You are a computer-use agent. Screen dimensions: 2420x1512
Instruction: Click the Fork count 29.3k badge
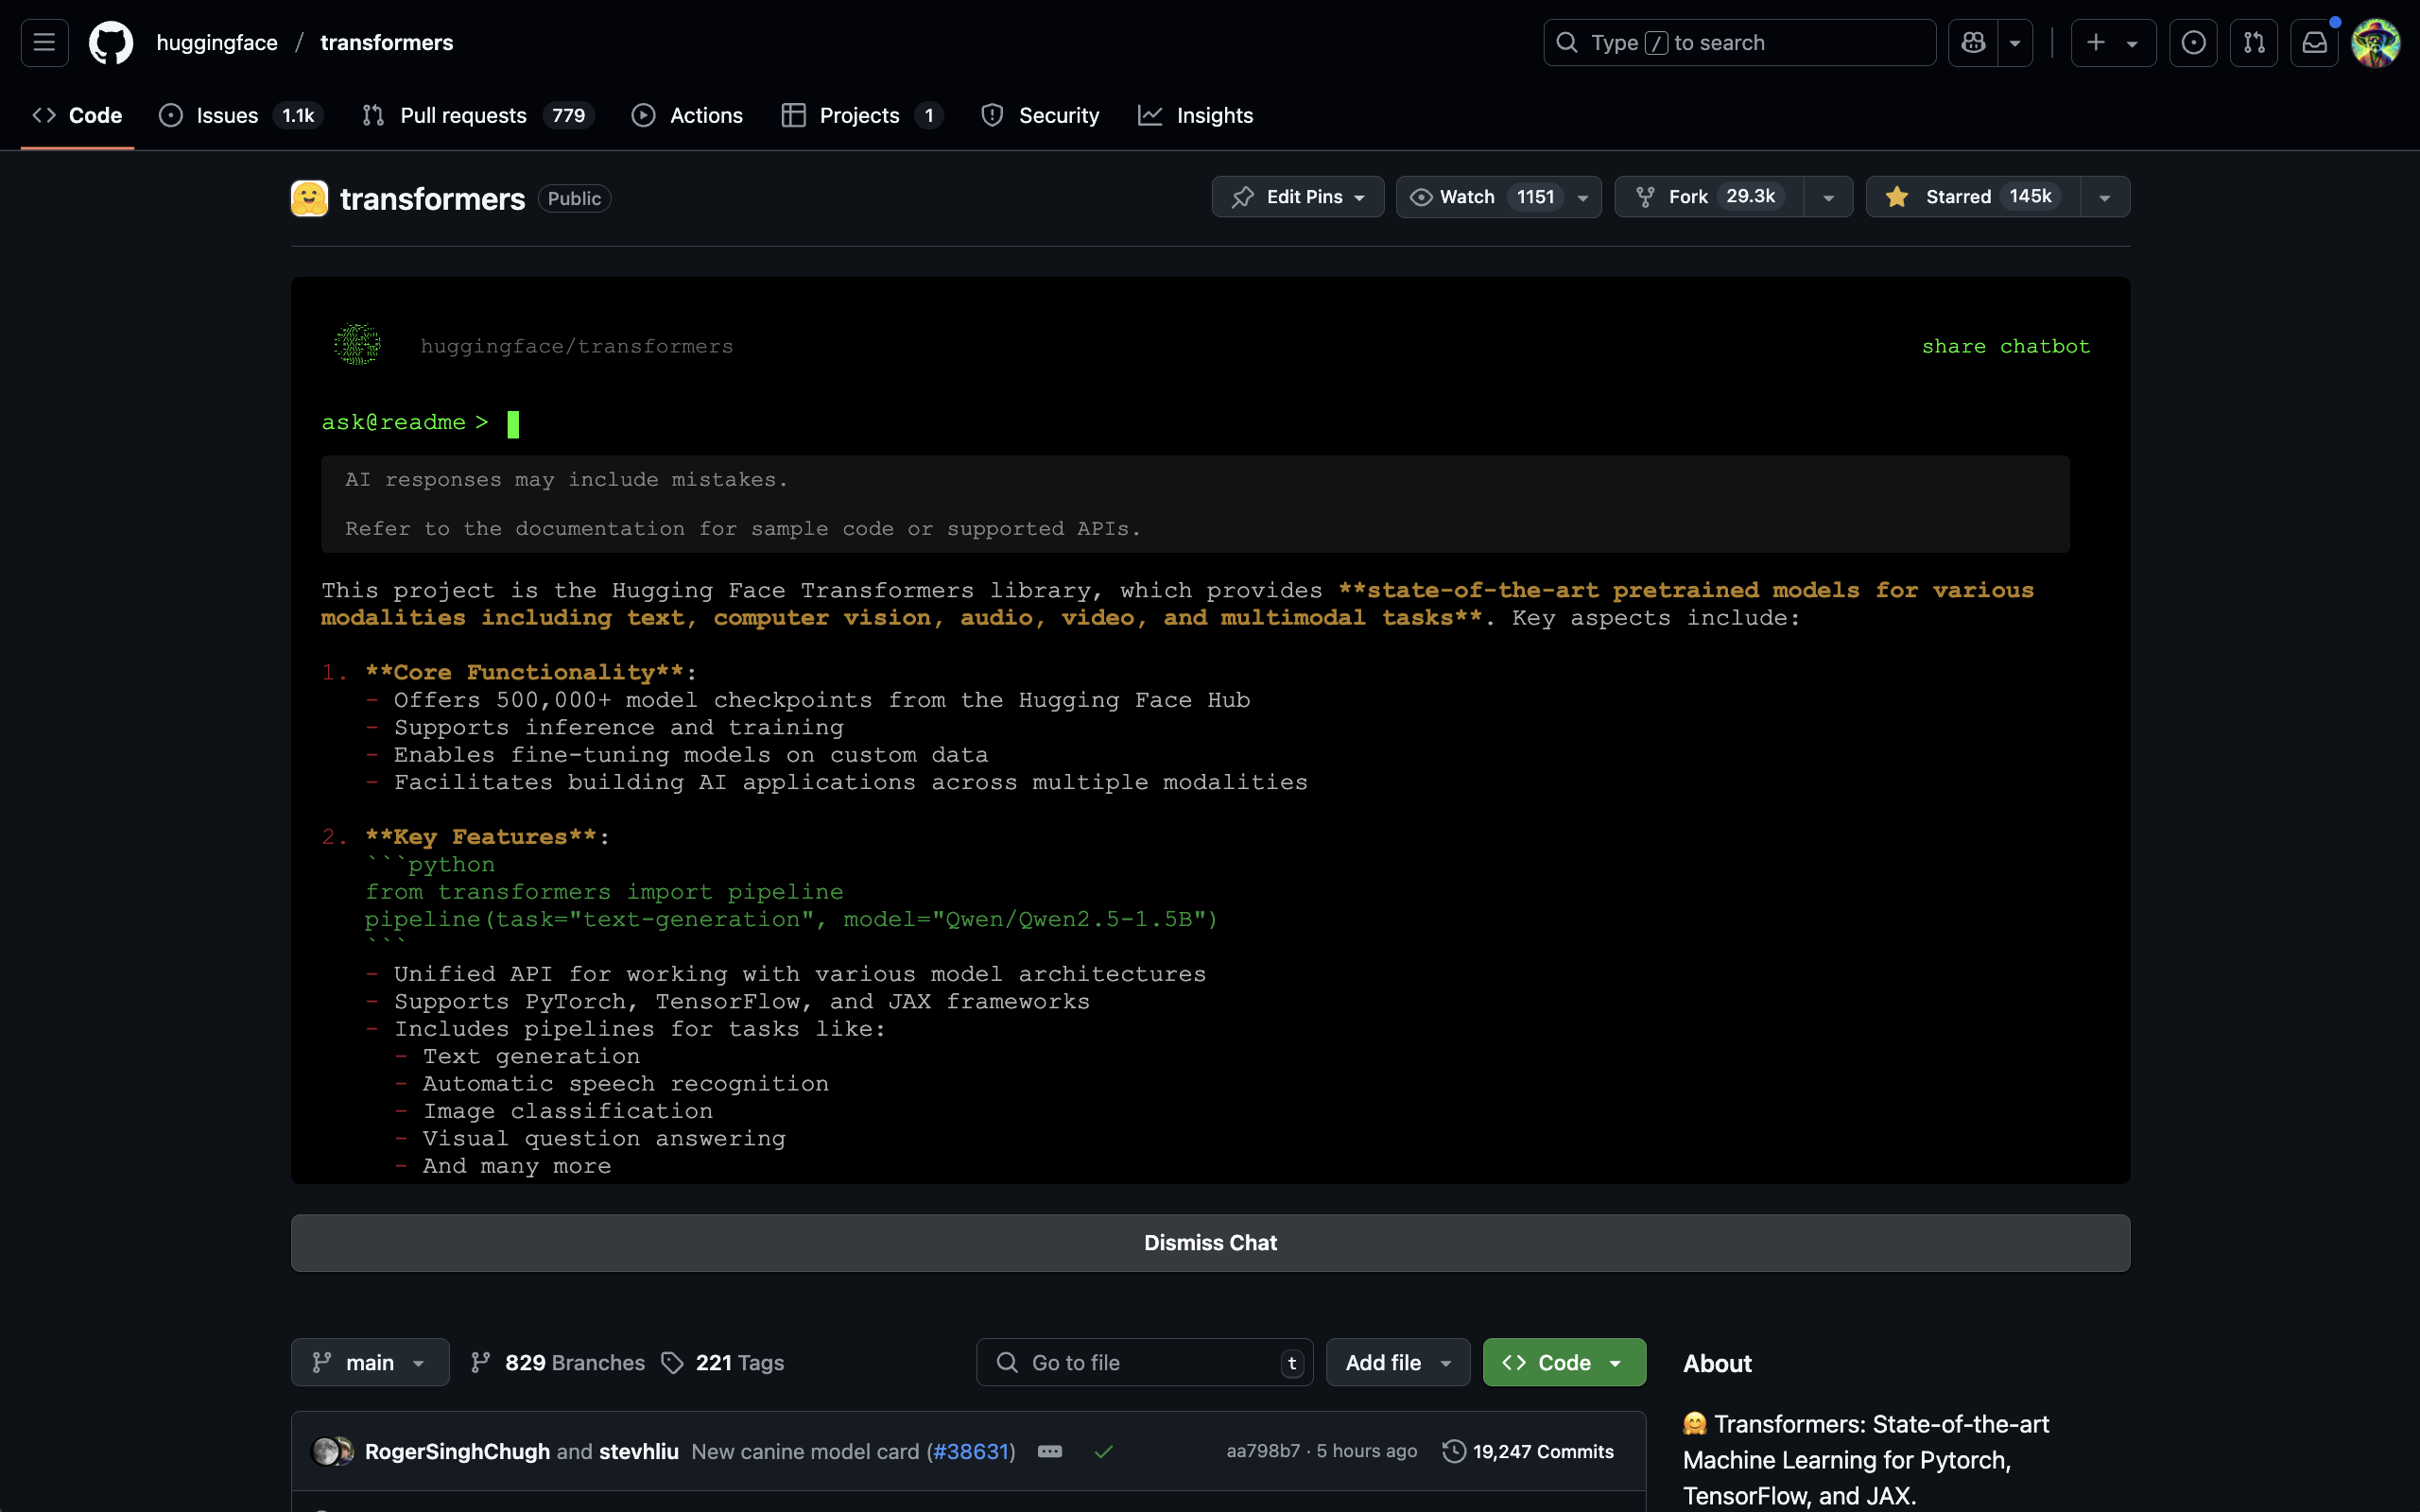(1750, 196)
